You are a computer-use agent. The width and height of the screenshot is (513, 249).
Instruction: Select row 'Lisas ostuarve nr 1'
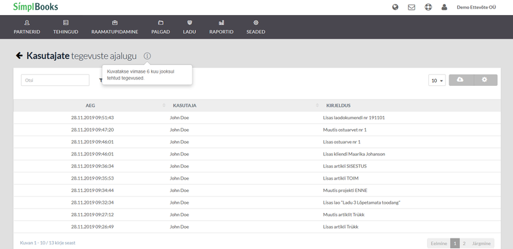pos(257,142)
